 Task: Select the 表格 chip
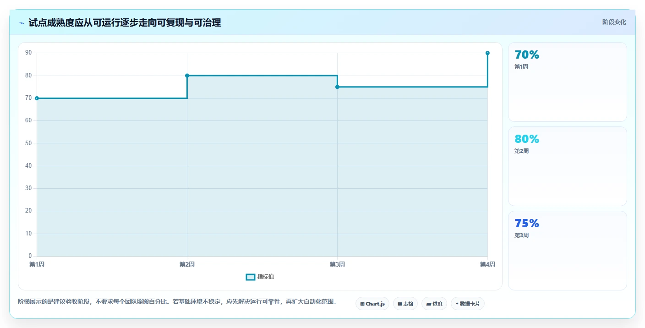click(405, 304)
